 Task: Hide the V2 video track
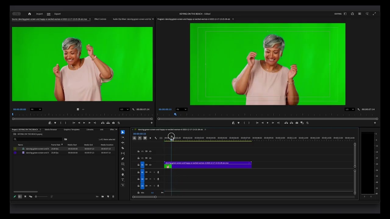coord(150,158)
